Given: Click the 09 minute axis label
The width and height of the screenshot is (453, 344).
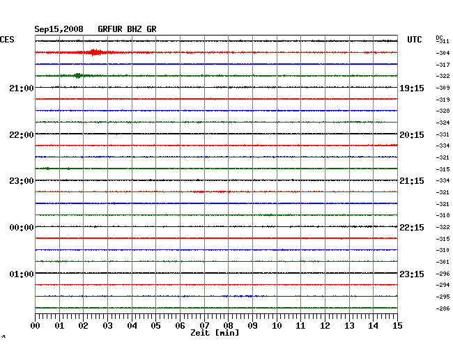Looking at the screenshot, I should pyautogui.click(x=252, y=326).
